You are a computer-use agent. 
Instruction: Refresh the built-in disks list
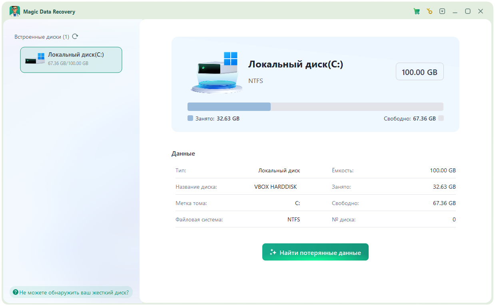pos(75,36)
